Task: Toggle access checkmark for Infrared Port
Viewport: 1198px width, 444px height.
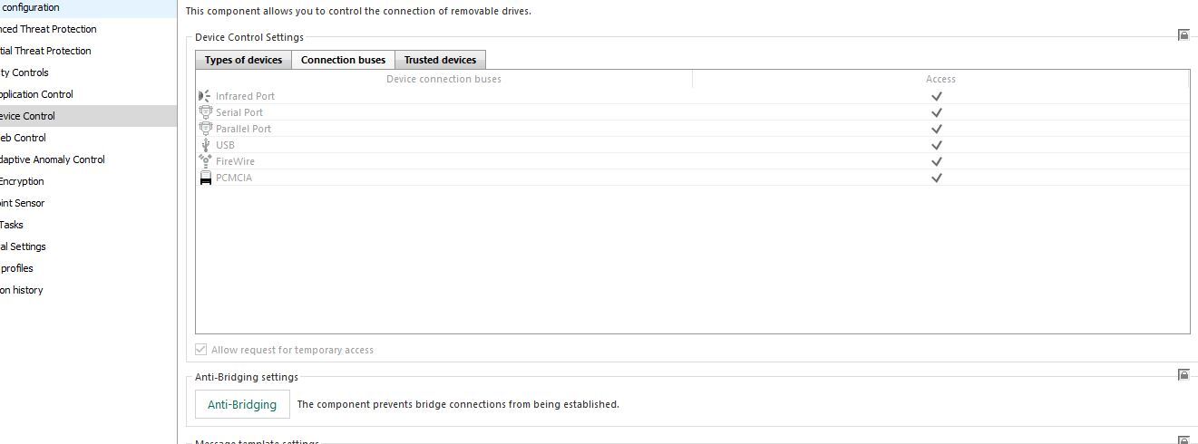Action: [x=937, y=96]
